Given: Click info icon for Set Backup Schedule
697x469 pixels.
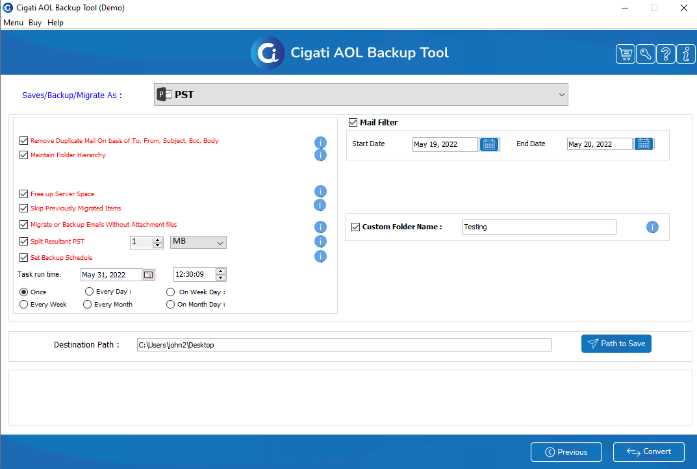Looking at the screenshot, I should pos(320,257).
